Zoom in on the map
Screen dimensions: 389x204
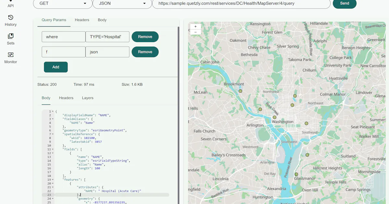pyautogui.click(x=195, y=27)
